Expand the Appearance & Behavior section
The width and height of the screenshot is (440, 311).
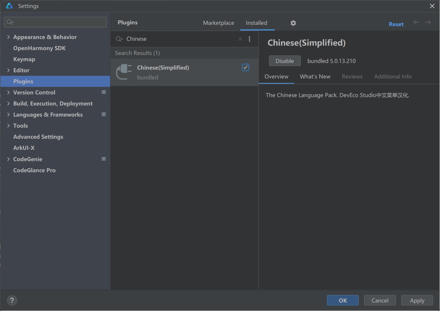[8, 37]
